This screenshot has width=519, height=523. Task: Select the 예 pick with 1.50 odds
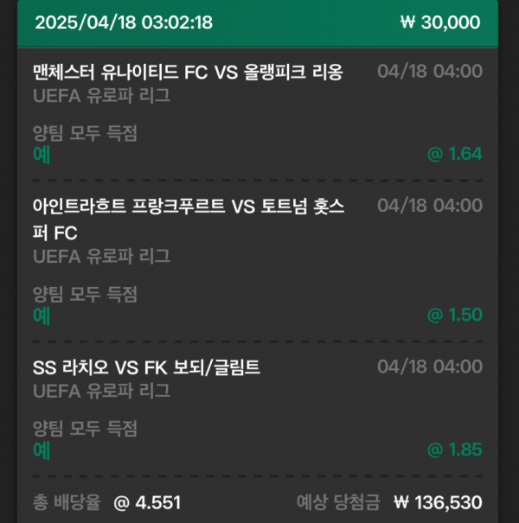coord(41,315)
